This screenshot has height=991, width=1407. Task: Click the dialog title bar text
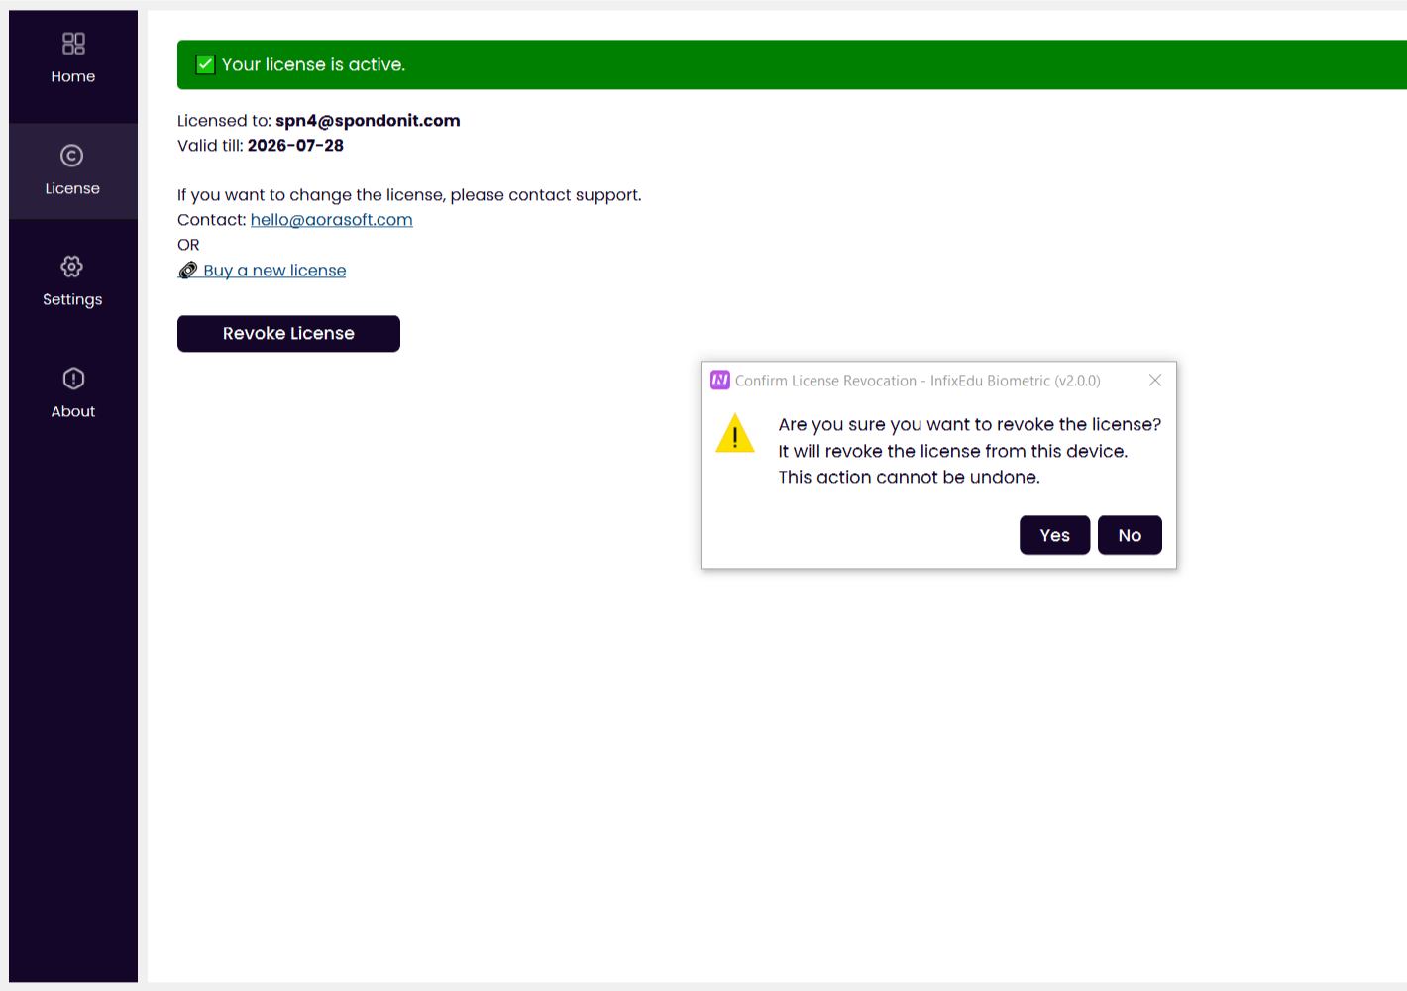918,381
